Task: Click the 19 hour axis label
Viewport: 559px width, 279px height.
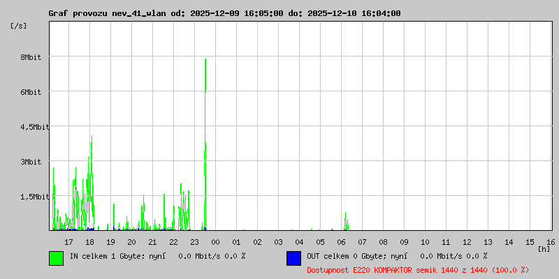Action: 111,242
